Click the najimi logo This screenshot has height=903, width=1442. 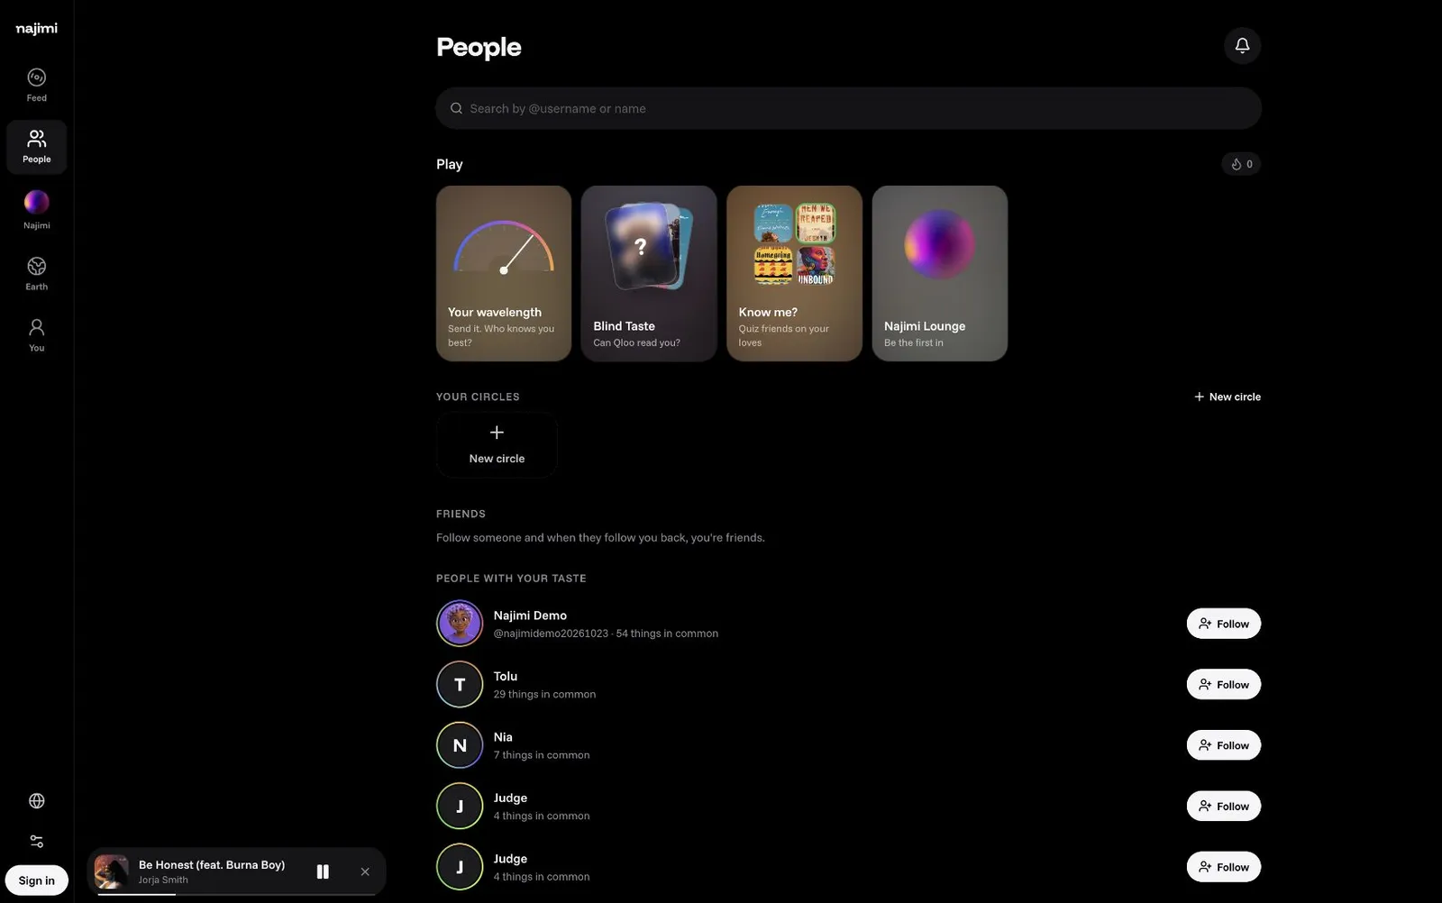pyautogui.click(x=36, y=28)
